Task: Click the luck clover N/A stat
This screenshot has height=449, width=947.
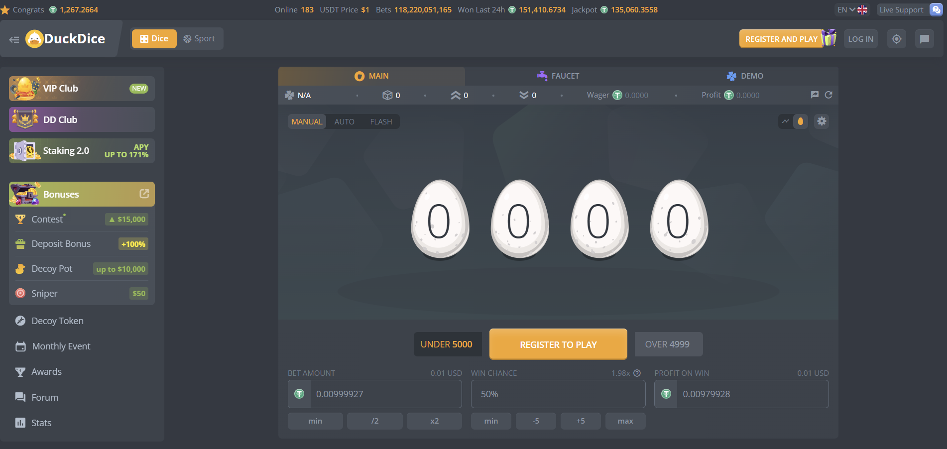Action: [298, 95]
